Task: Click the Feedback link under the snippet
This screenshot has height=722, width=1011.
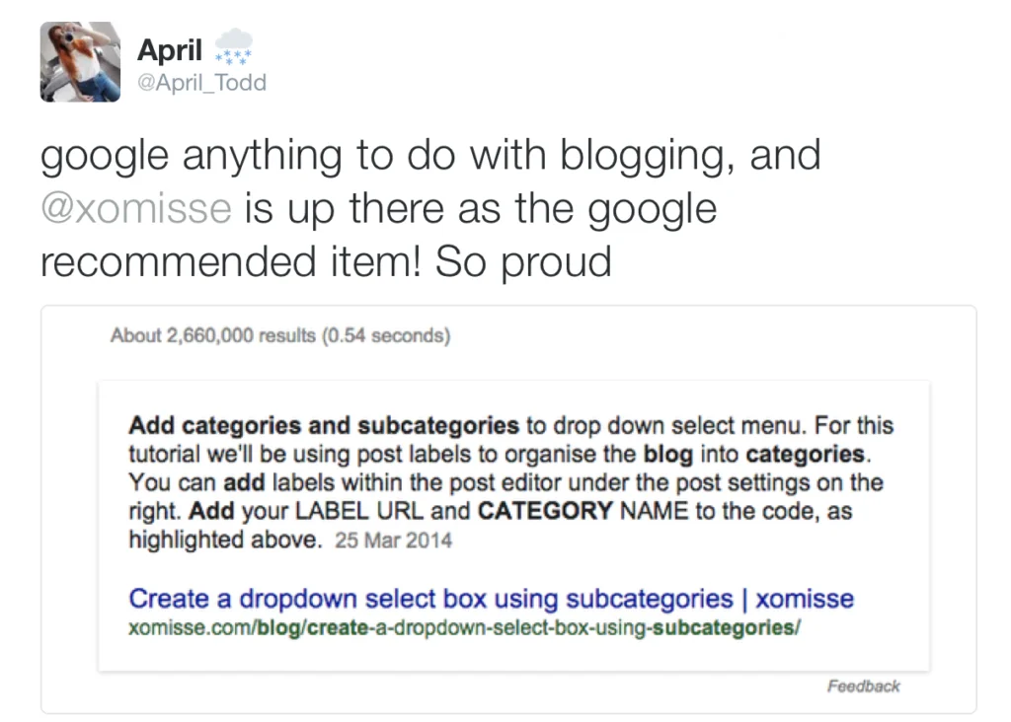Action: click(x=863, y=686)
